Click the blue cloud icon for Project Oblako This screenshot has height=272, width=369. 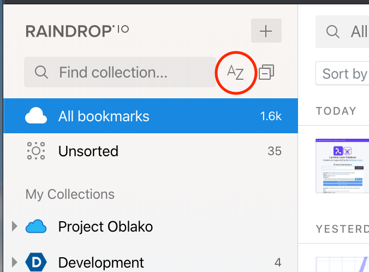point(36,226)
